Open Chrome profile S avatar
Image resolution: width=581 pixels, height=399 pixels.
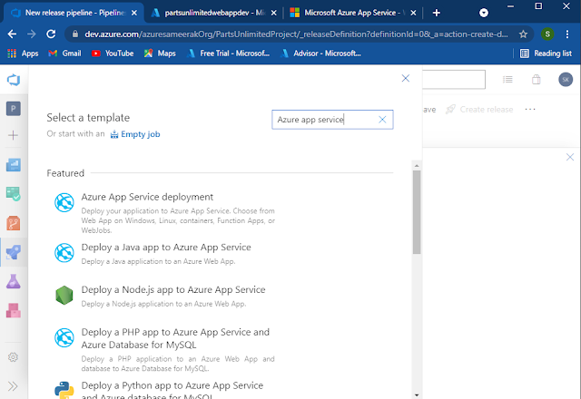pyautogui.click(x=547, y=34)
